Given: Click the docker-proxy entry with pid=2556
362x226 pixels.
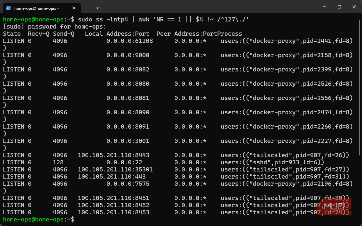Looking at the screenshot, I should (x=287, y=98).
